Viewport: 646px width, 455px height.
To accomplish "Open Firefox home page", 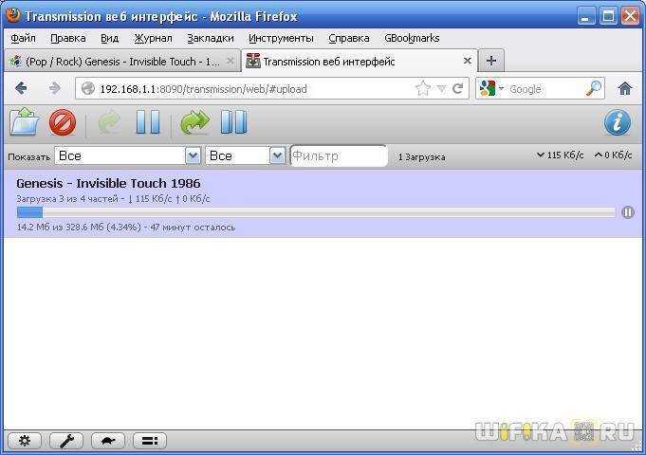I will coord(625,88).
